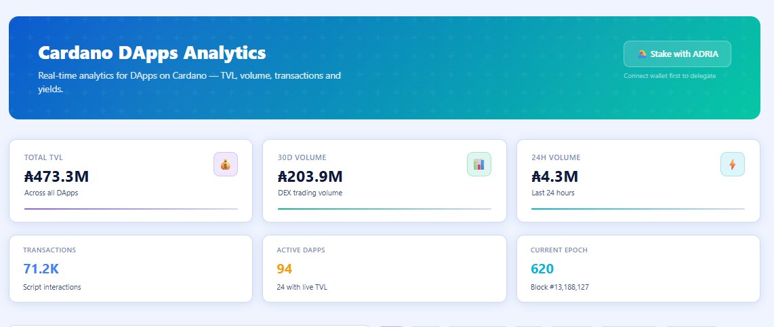This screenshot has width=774, height=327.
Task: Click the ADRIA logo icon in stake button
Action: click(x=643, y=54)
